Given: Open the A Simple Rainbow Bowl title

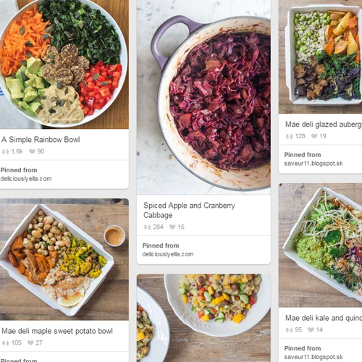Looking at the screenshot, I should [41, 140].
